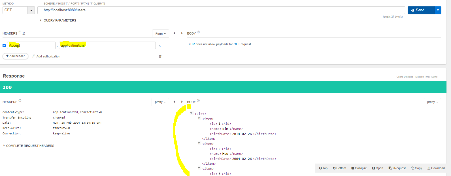Convert response to request with 2Request
Screen dimensions: 451x176
(x=397, y=168)
